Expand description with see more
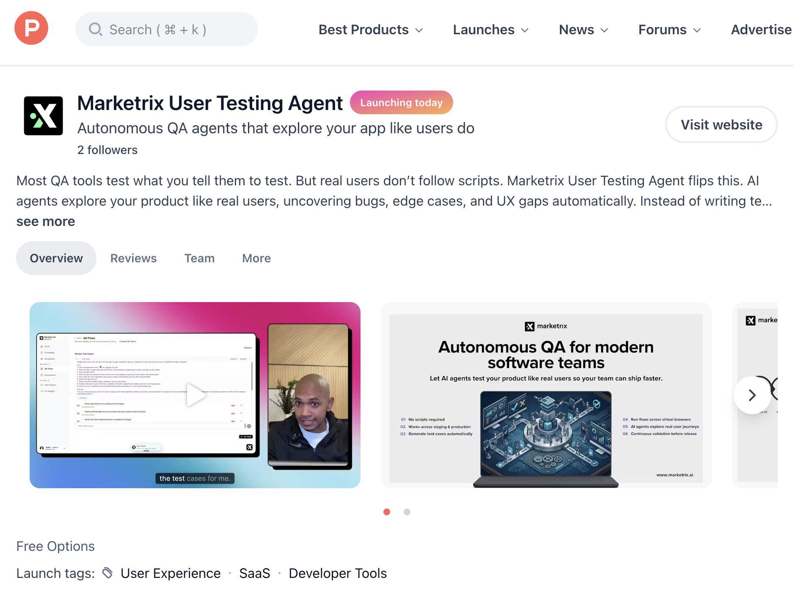The image size is (793, 605). tap(46, 221)
